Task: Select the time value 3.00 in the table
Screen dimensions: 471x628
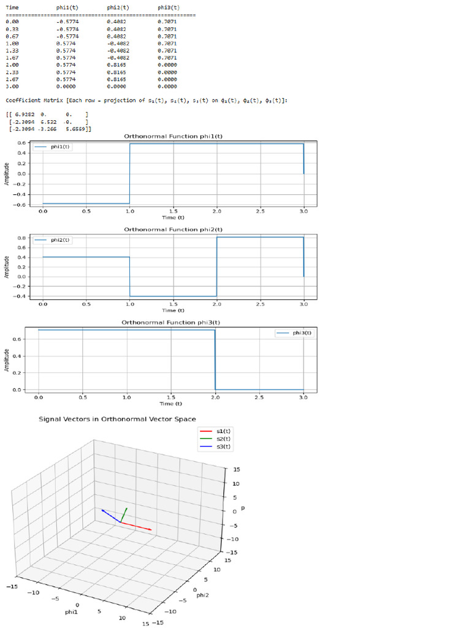Action: point(12,86)
